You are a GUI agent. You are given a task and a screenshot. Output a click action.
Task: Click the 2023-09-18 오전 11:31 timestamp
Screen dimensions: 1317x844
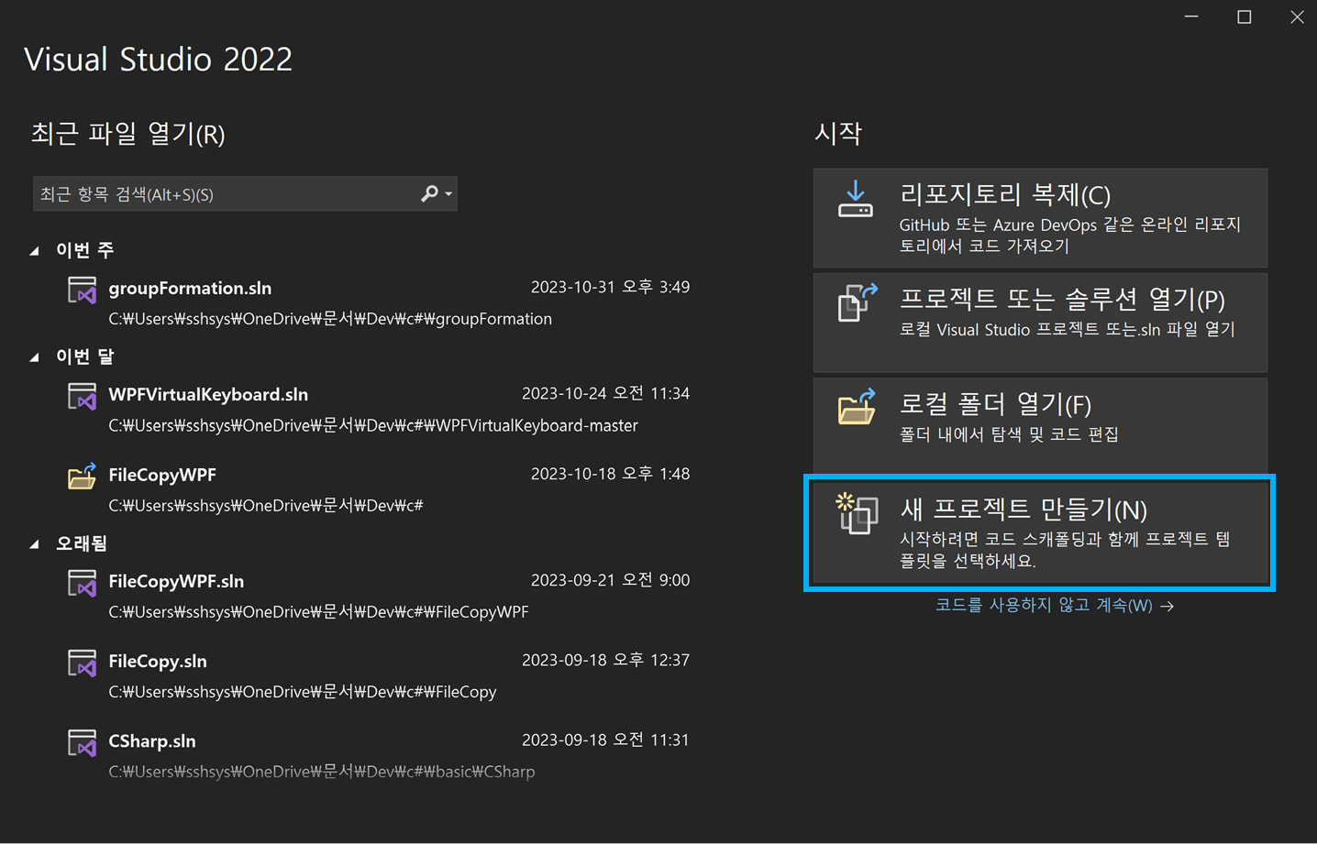(605, 740)
